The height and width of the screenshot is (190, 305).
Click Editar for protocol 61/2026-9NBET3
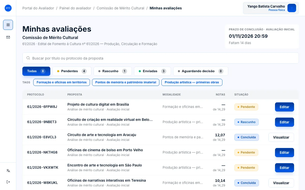pos(284,122)
